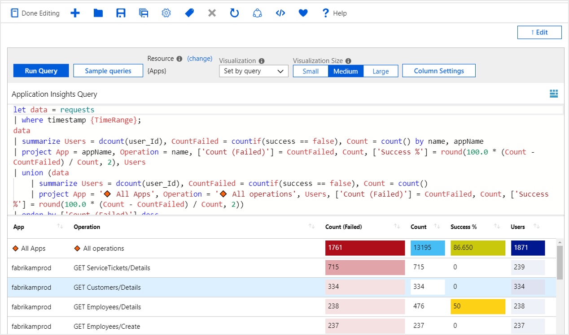The height and width of the screenshot is (335, 569).
Task: Sort the table by Success % column arrows
Action: point(497,227)
